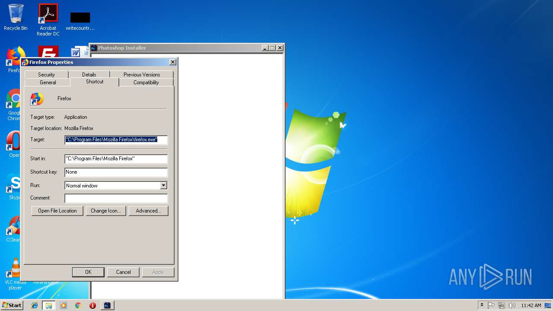
Task: Open Windows Explorer from the taskbar
Action: [x=48, y=305]
